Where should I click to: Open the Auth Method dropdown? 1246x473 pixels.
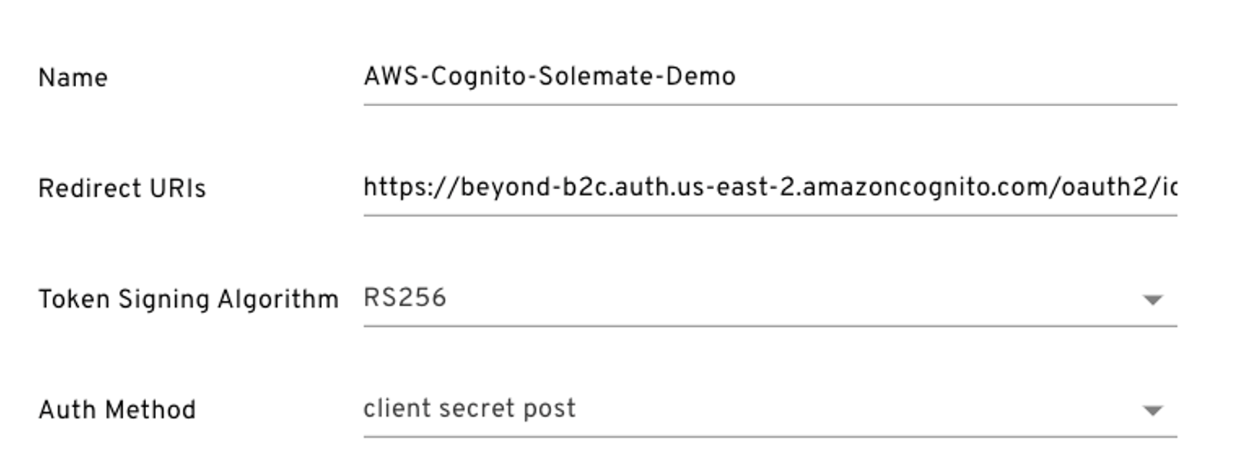(x=769, y=409)
